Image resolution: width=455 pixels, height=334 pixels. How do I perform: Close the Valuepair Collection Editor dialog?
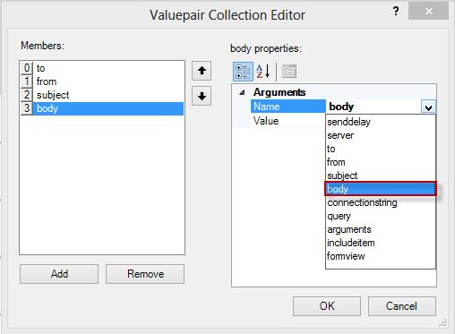click(428, 12)
